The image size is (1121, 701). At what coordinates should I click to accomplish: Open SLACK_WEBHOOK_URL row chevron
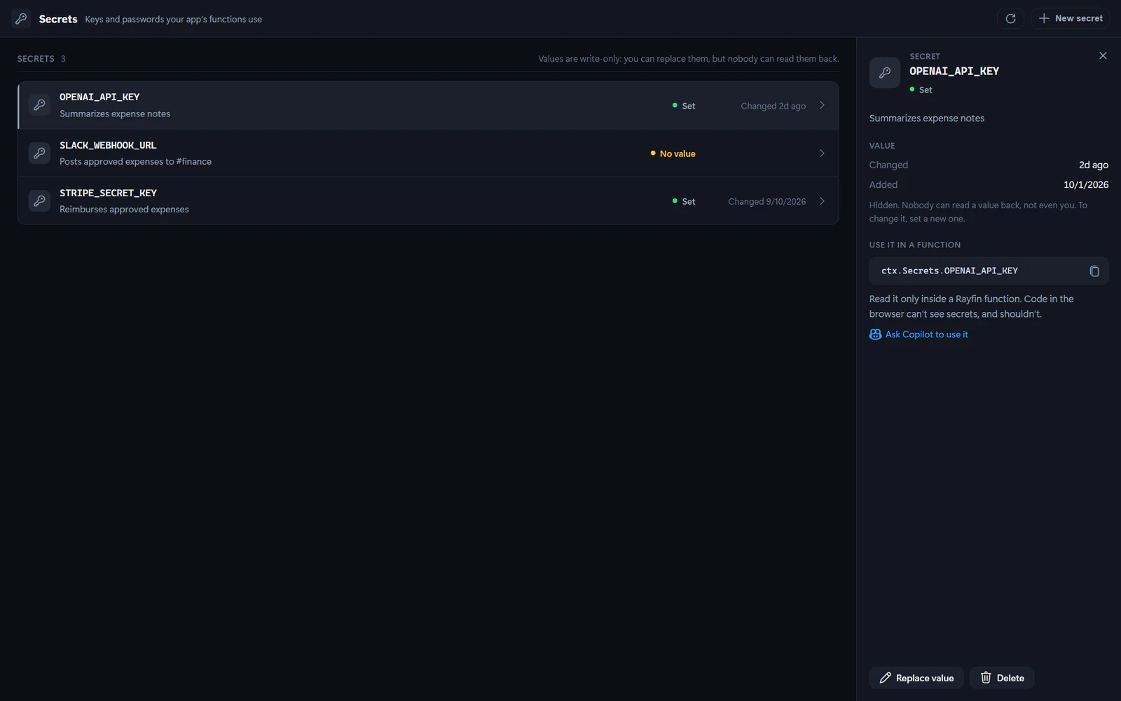point(822,153)
